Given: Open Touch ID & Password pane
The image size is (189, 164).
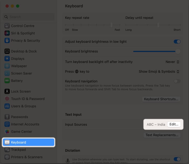Looking at the screenshot, I should click(28, 99).
